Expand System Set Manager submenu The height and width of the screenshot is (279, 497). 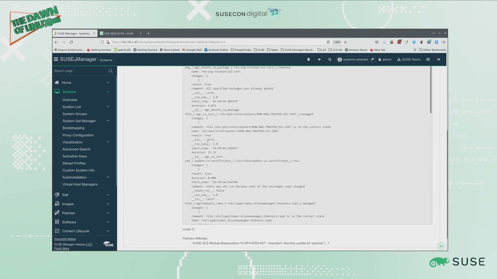(x=108, y=121)
